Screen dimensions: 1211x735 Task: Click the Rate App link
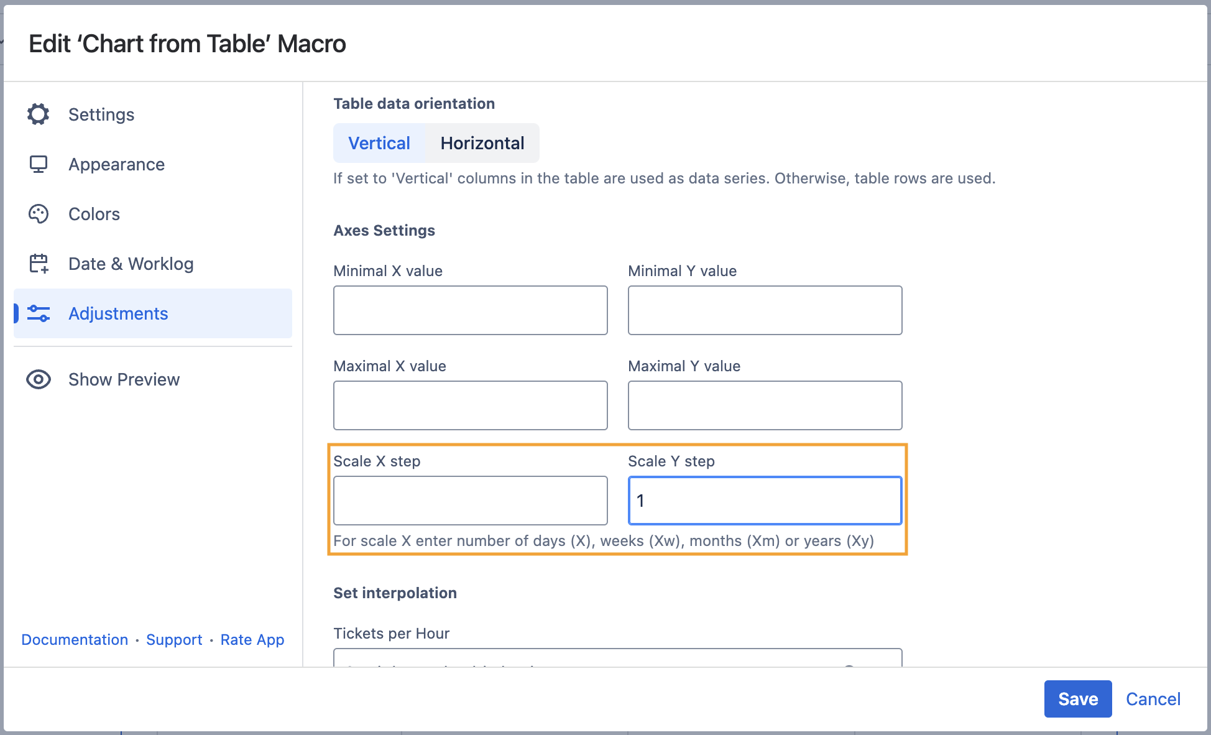(252, 640)
